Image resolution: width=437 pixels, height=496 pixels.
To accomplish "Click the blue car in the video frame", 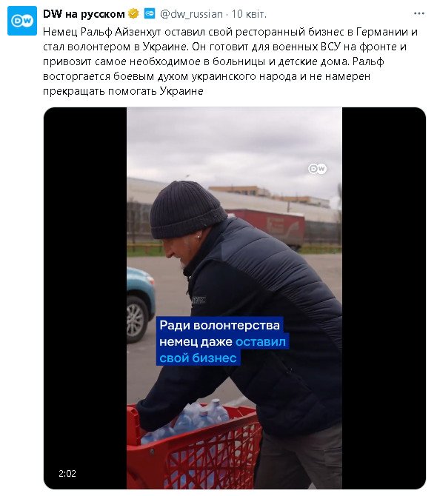I will click(x=141, y=304).
